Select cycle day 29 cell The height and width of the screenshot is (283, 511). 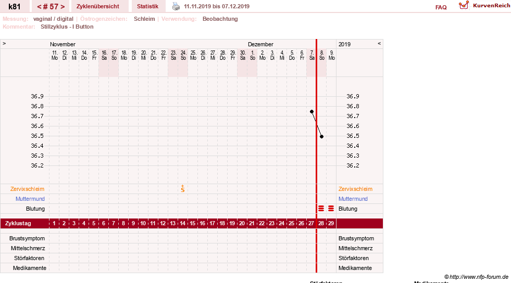tap(331, 224)
